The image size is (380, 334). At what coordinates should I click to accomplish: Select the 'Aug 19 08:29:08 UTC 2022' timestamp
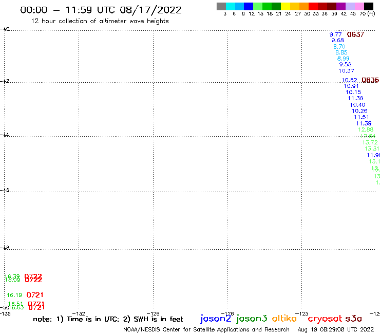click(x=336, y=329)
